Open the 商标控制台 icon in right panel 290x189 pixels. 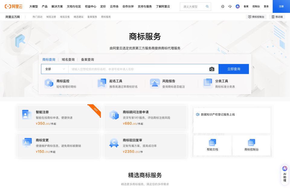pos(251,142)
